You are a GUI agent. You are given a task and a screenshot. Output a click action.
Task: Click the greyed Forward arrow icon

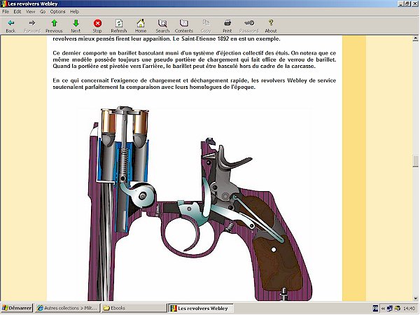(32, 23)
